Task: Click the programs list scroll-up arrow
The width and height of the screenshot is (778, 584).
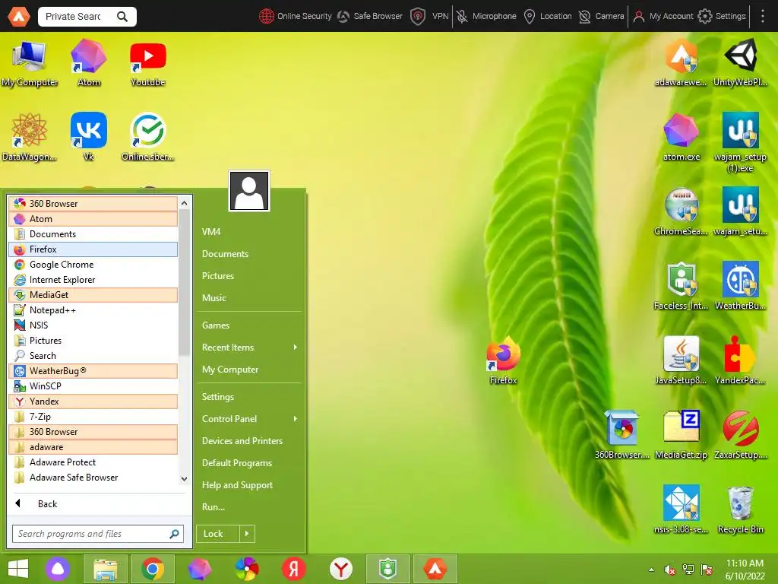Action: pos(184,203)
